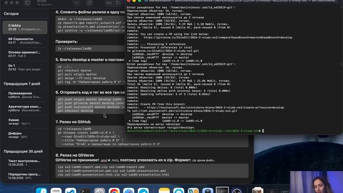Select the "Архитектура комп..." note

point(25,108)
